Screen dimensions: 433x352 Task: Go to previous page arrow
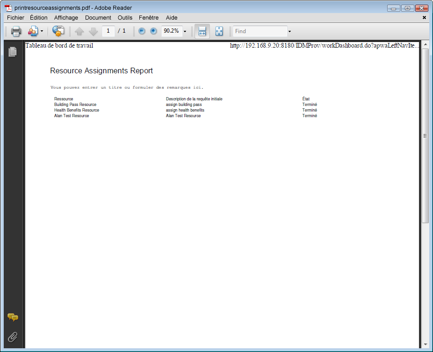[x=79, y=31]
